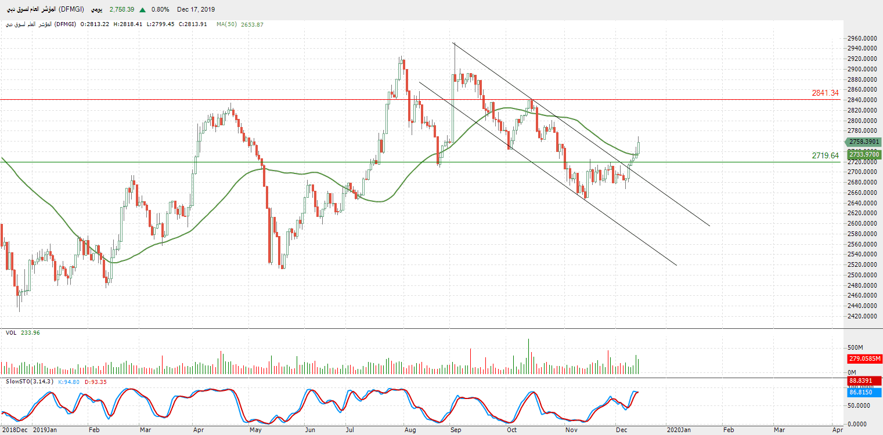Click the Sep time axis label
883x435 pixels.
[456, 430]
